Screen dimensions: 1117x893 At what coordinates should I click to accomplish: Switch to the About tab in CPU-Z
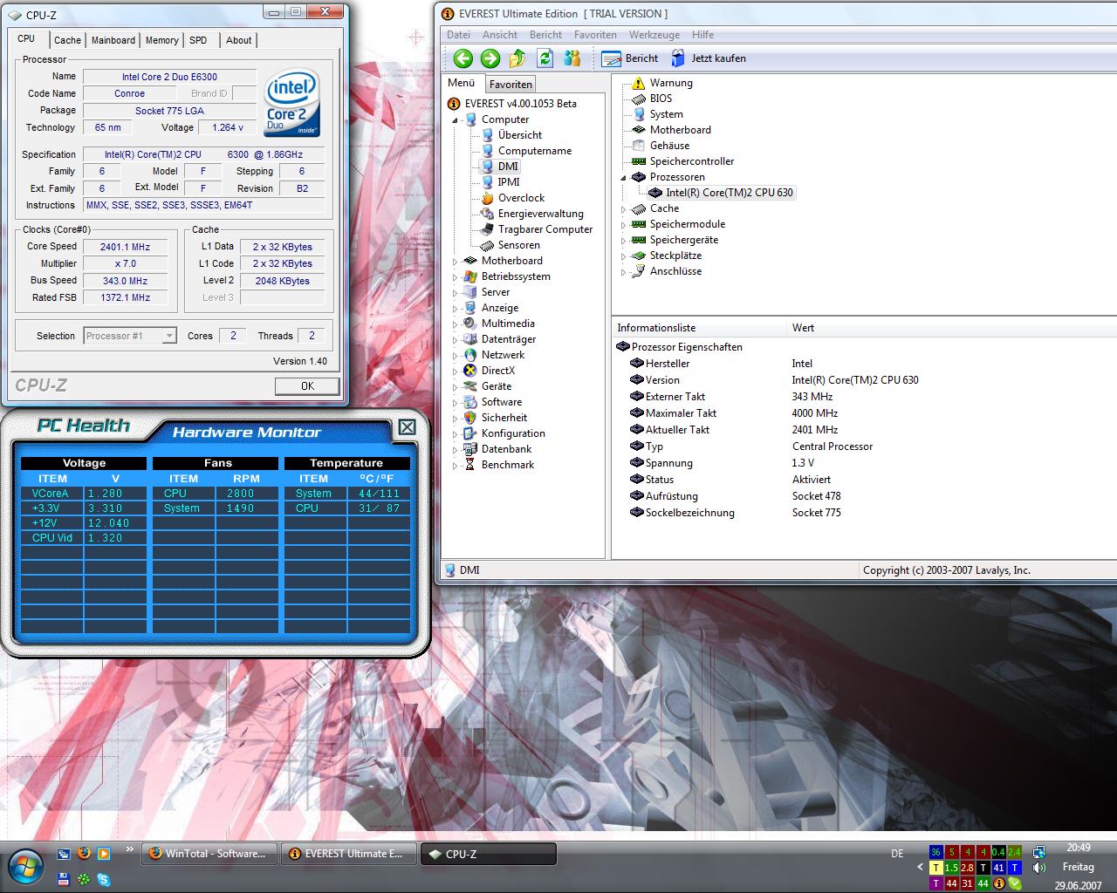pos(238,40)
